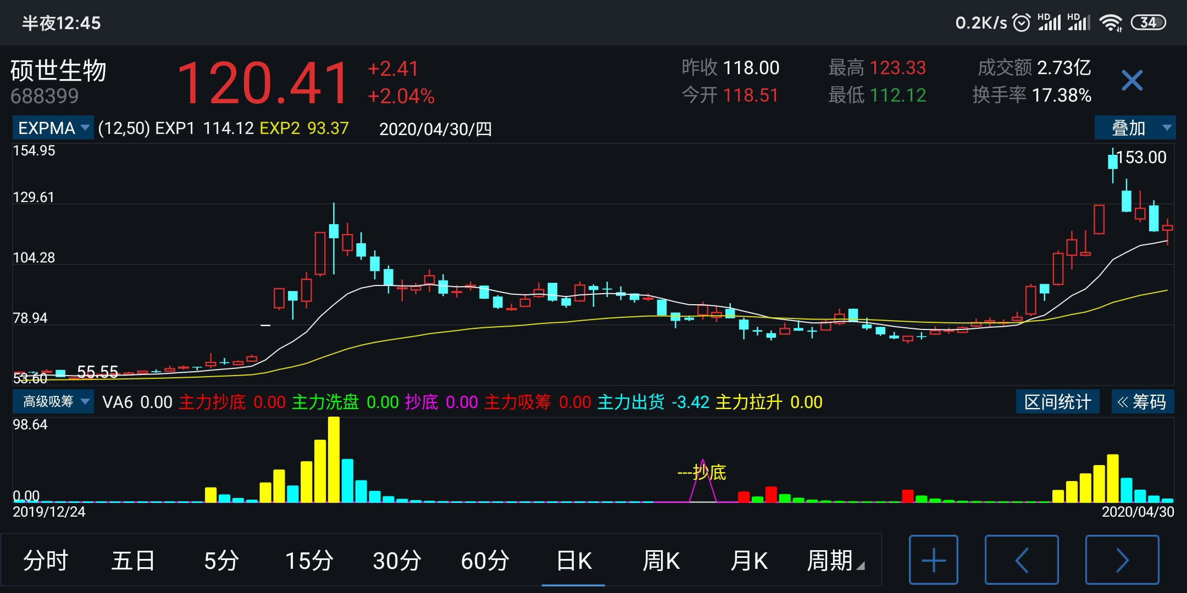Screen dimensions: 1187x593
Task: Open the EXPMA indicator dropdown
Action: tap(53, 128)
